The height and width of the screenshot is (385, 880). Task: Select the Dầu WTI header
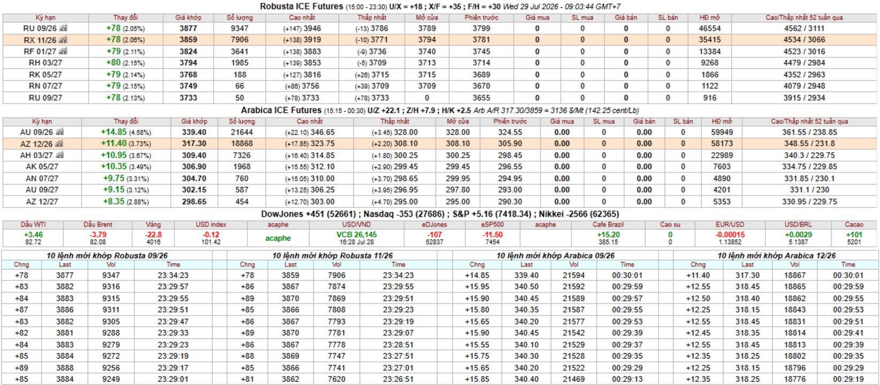33,225
